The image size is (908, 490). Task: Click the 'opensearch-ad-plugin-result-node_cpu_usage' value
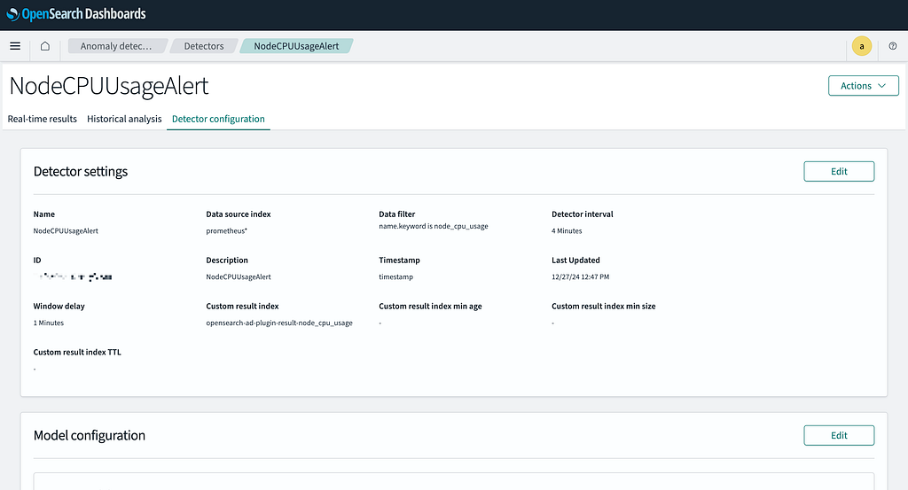(279, 323)
